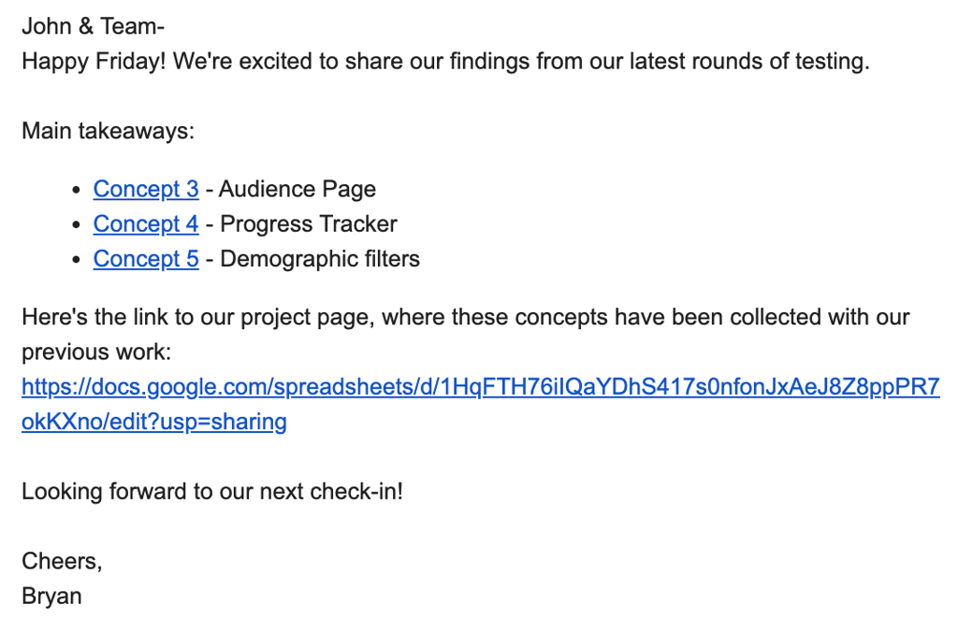
Task: Click the bullet point before Concept 5
Action: point(76,260)
